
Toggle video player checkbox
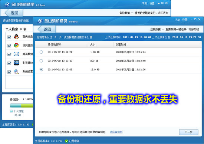(x=9, y=63)
